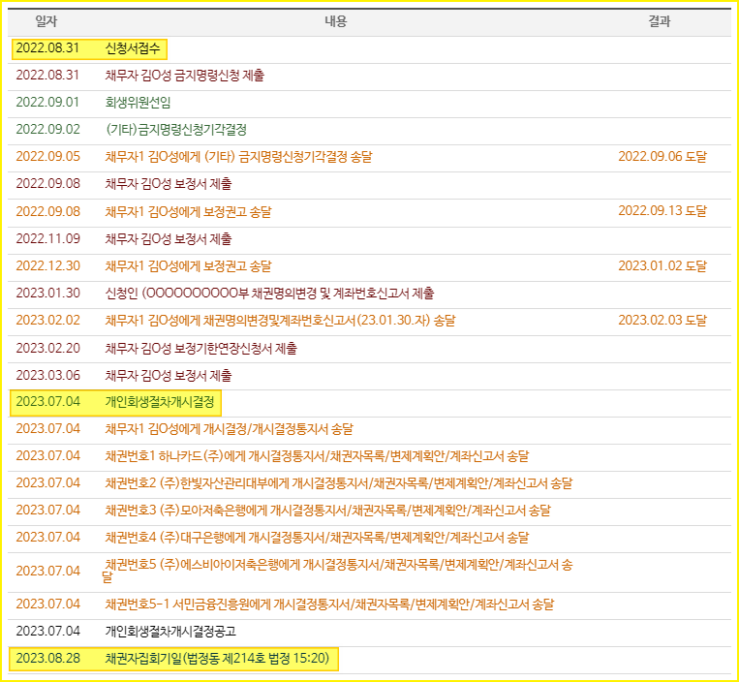Select 보정서 제출 entry dated 2023.03.06
The width and height of the screenshot is (739, 682).
[x=169, y=376]
